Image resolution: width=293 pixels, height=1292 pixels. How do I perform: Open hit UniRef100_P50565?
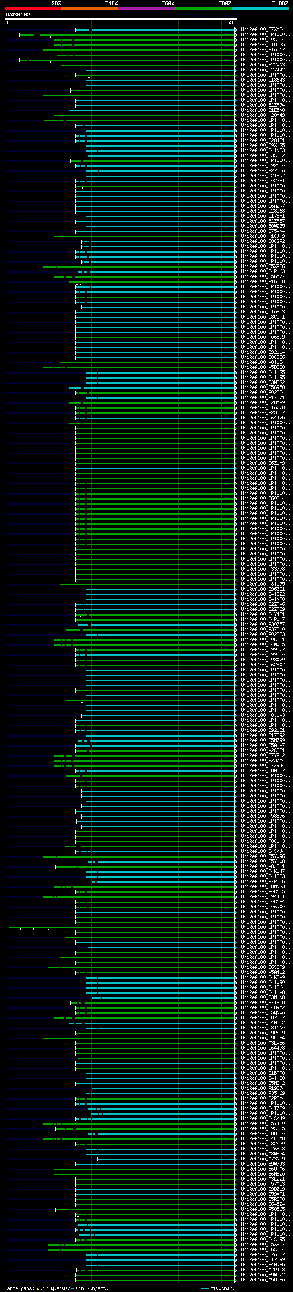[263, 1209]
